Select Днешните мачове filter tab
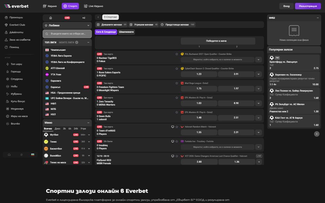This screenshot has height=203, width=325. (111, 24)
